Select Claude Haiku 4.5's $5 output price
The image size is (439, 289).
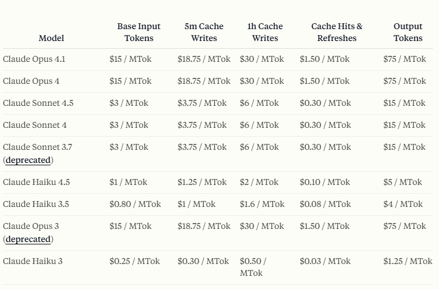(402, 182)
